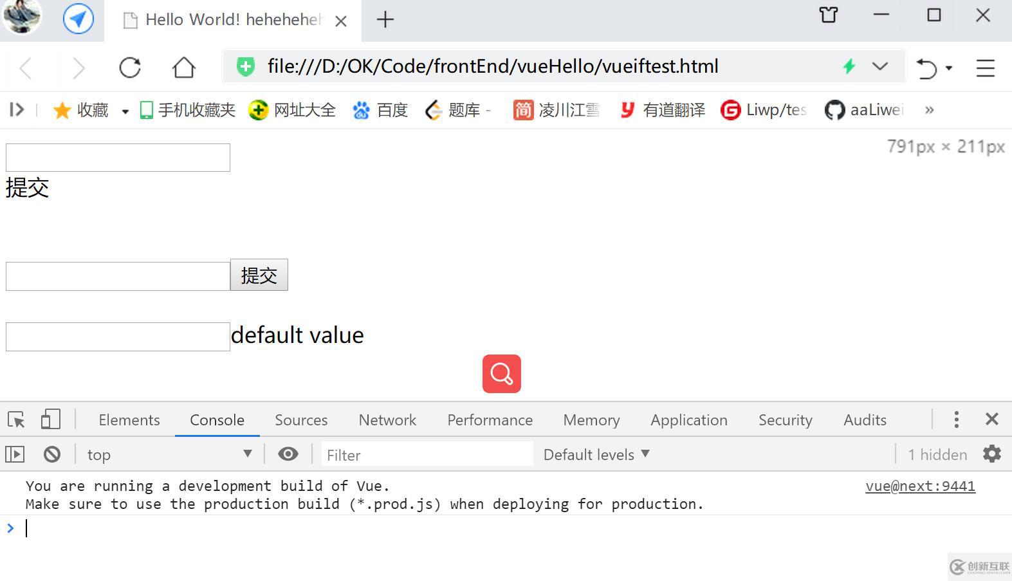
Task: Open the Liwp/tes bookmark
Action: [x=764, y=110]
